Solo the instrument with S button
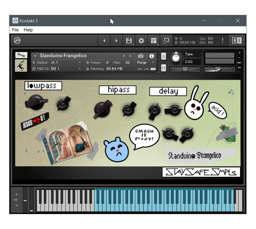256x229 pixels. pos(163,56)
